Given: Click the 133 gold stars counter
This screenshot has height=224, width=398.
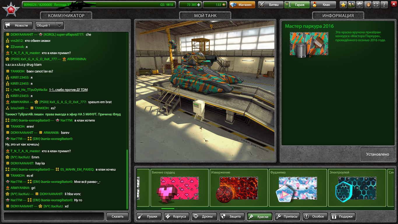Looking at the screenshot, I should (215, 5).
